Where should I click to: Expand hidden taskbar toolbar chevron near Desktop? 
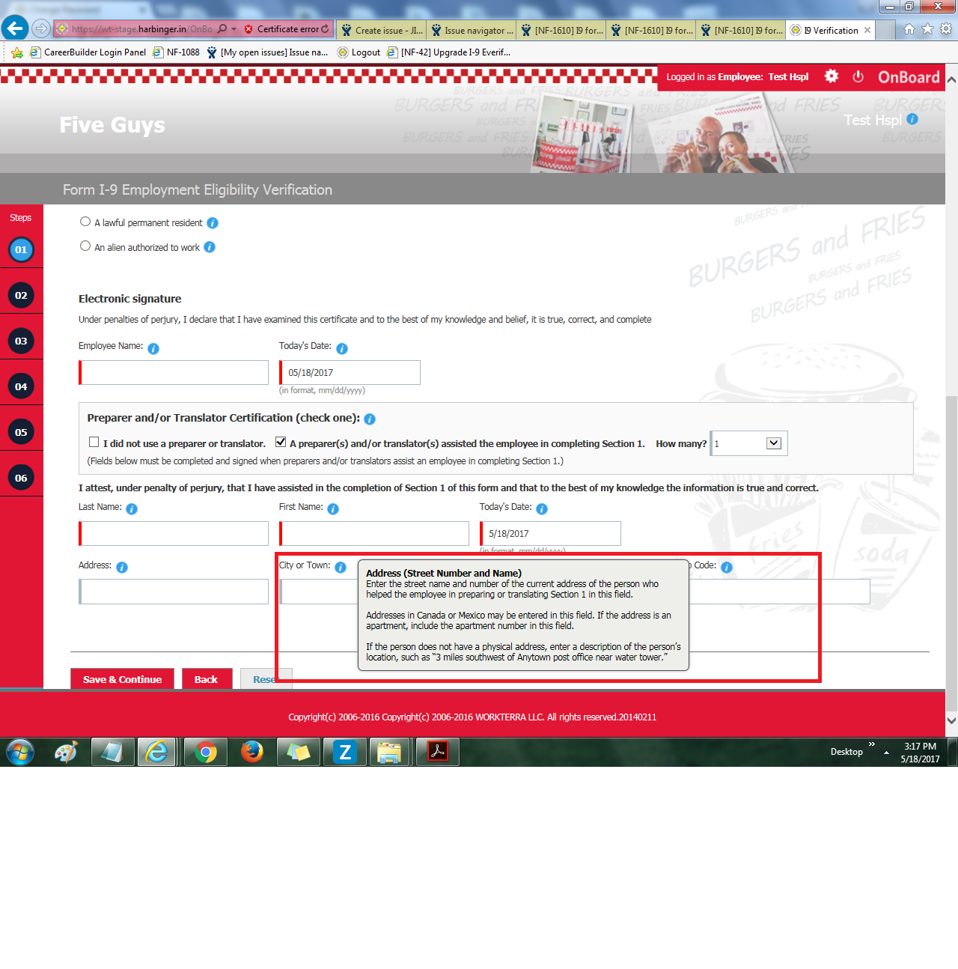point(871,744)
